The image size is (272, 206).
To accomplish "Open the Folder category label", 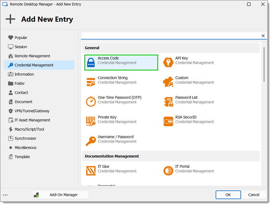I will click(20, 84).
